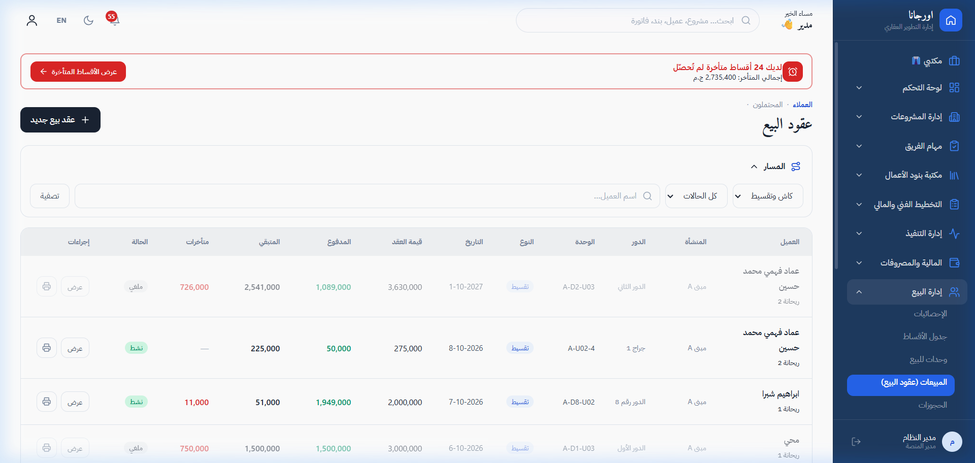Open the كاش وتقسيط payment type dropdown
The height and width of the screenshot is (463, 975).
pos(768,196)
